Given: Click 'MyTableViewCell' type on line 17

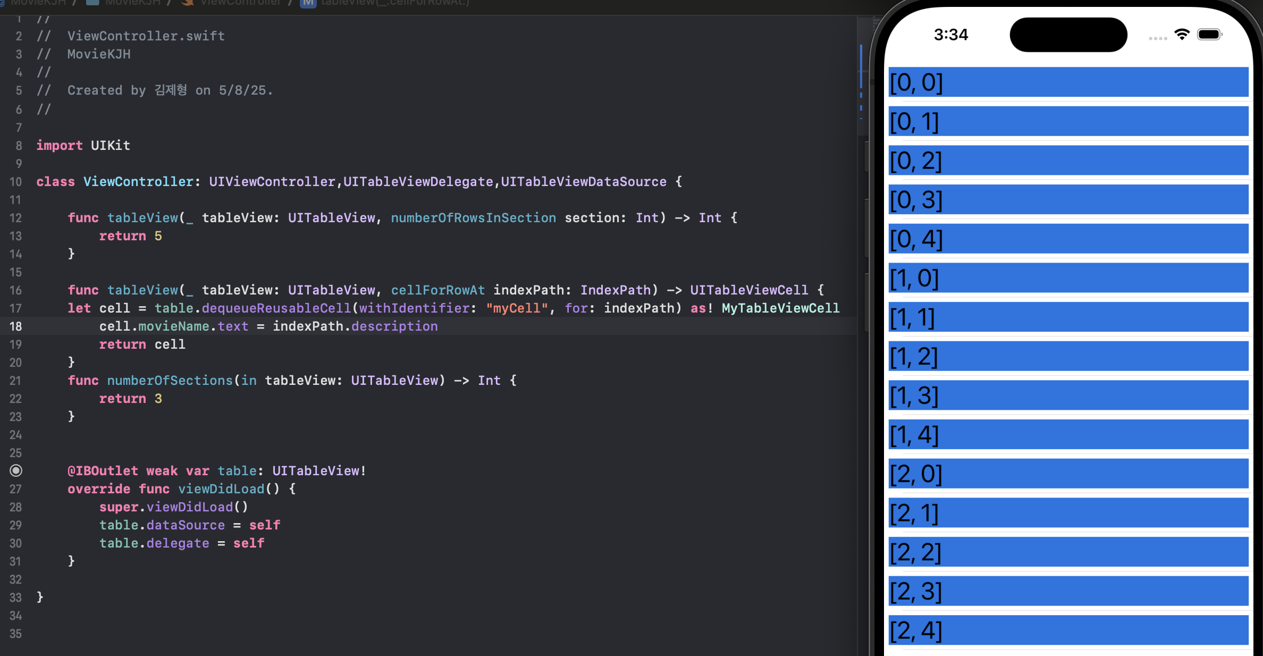Looking at the screenshot, I should point(780,308).
